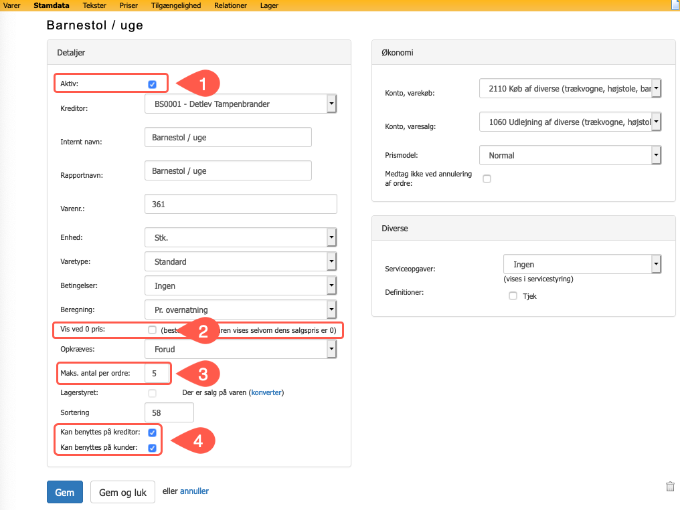Image resolution: width=680 pixels, height=510 pixels.
Task: Expand the Prismodel dropdown
Action: 570,155
